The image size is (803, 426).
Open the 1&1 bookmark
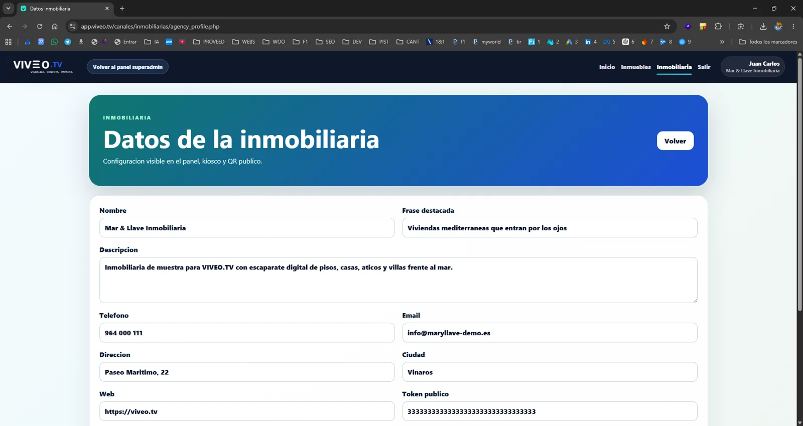[x=436, y=42]
